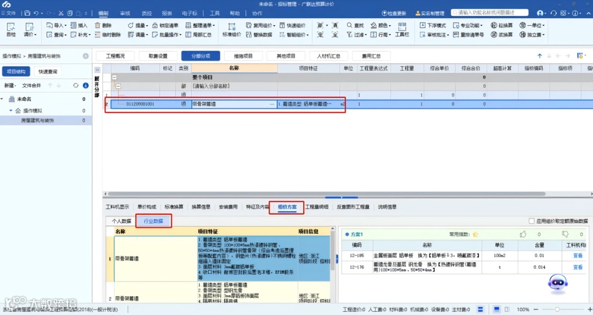The image size is (593, 315).
Task: Click the 检查更新 check update button
Action: click(x=394, y=13)
